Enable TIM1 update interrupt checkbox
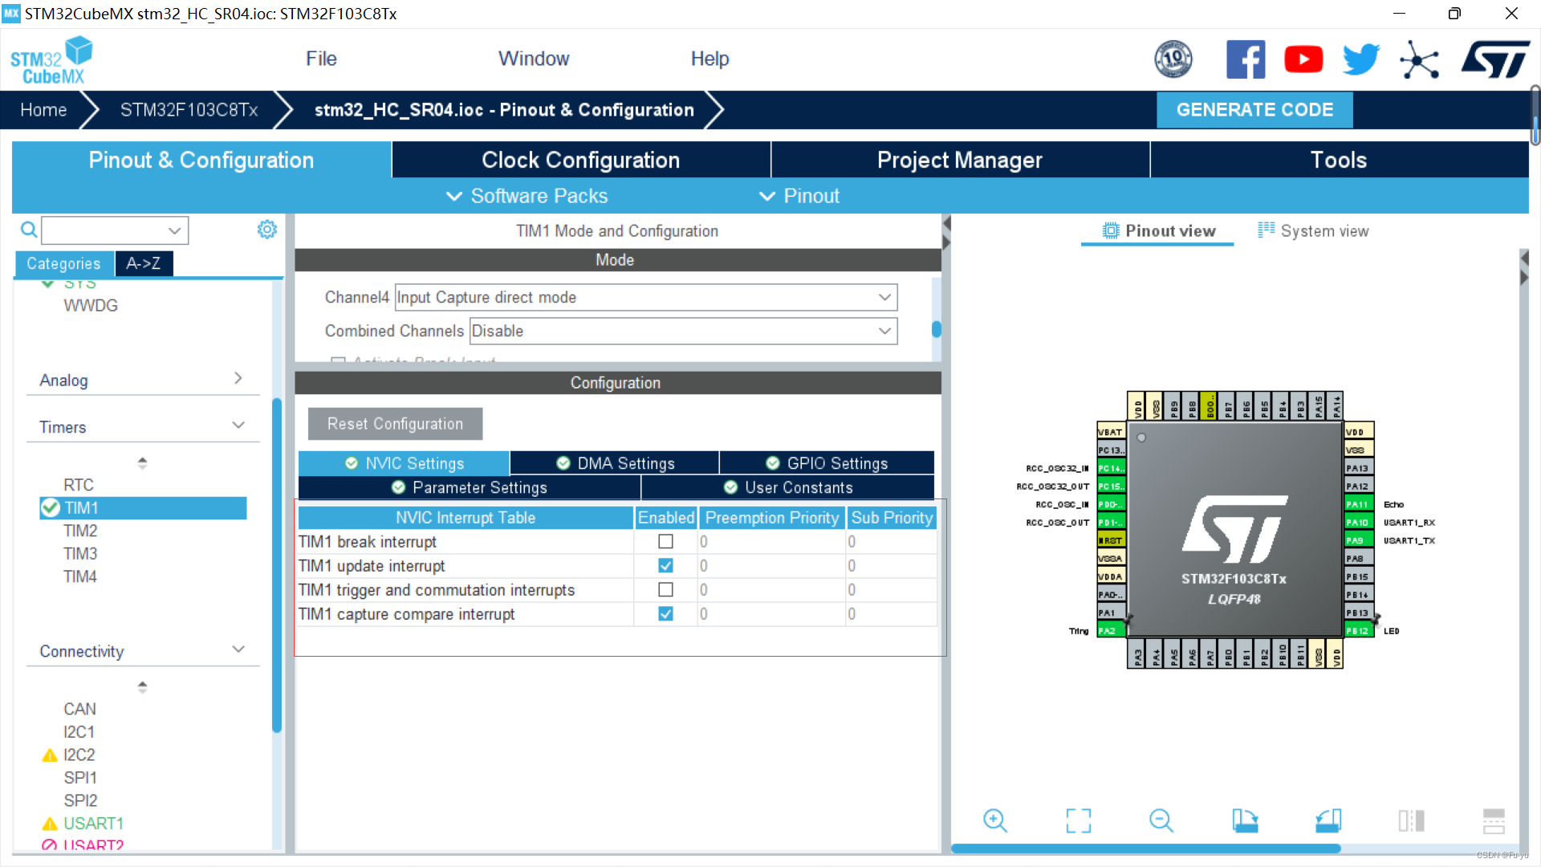 click(665, 565)
